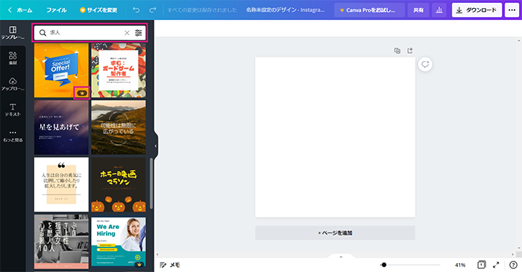Click ページを追加 add page button

click(x=336, y=233)
